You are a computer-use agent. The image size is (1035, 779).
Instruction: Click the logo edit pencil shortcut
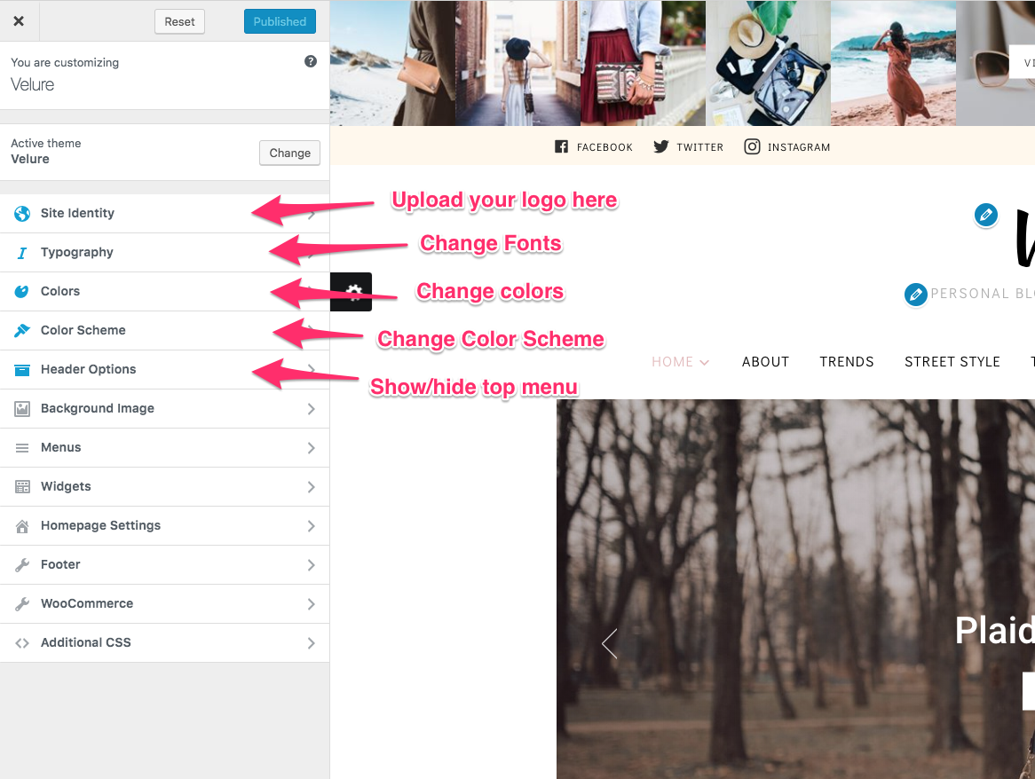coord(985,215)
